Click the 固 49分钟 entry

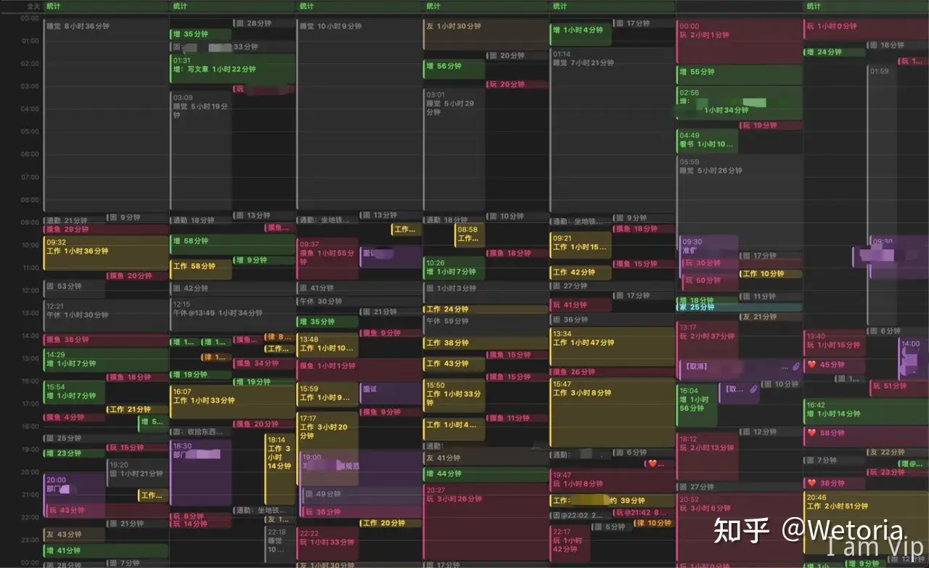362,495
